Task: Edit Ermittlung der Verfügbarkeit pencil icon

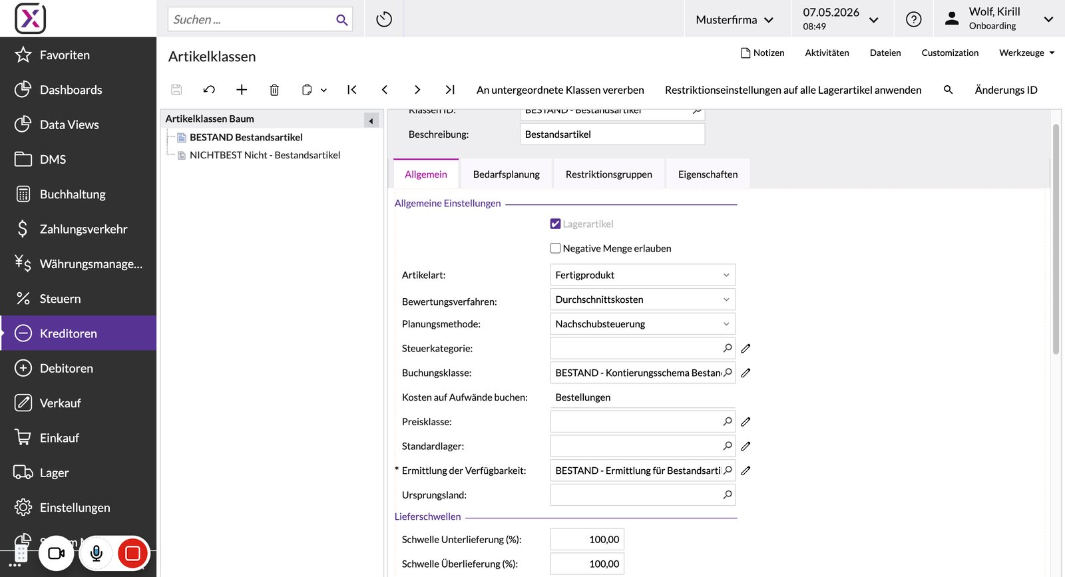Action: (x=746, y=471)
